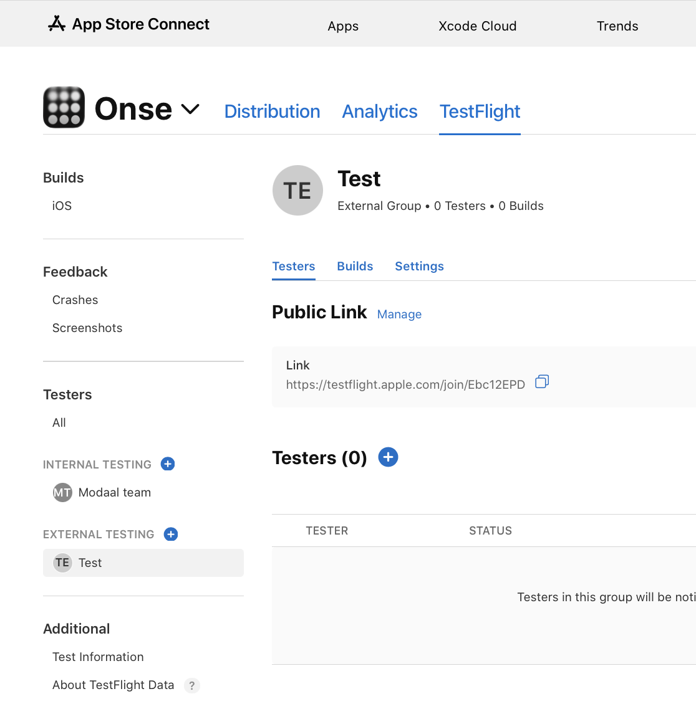This screenshot has width=696, height=704.
Task: Open Apps in the top navigation
Action: [x=343, y=26]
